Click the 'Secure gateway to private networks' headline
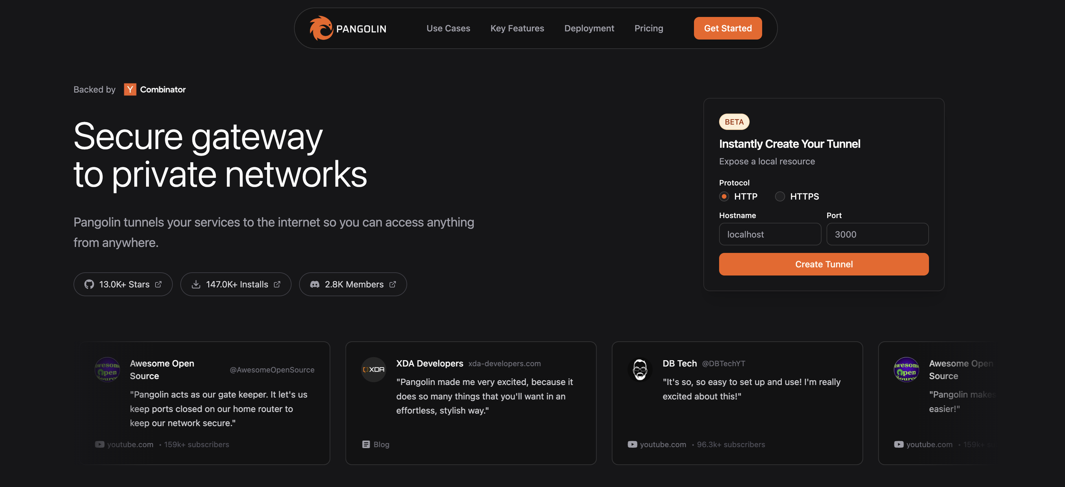This screenshot has width=1065, height=487. click(x=220, y=155)
